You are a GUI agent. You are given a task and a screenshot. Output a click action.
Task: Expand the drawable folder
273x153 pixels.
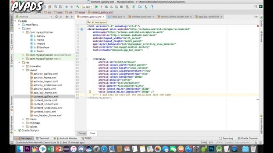[23, 66]
